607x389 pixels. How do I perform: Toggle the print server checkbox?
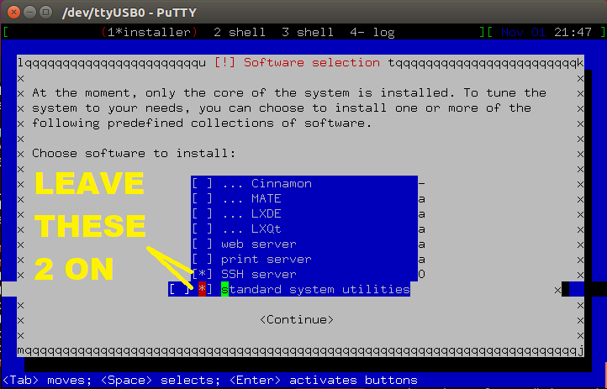[x=202, y=259]
